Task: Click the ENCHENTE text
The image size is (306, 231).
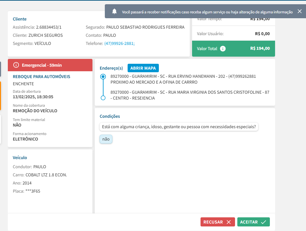Action: (x=23, y=84)
